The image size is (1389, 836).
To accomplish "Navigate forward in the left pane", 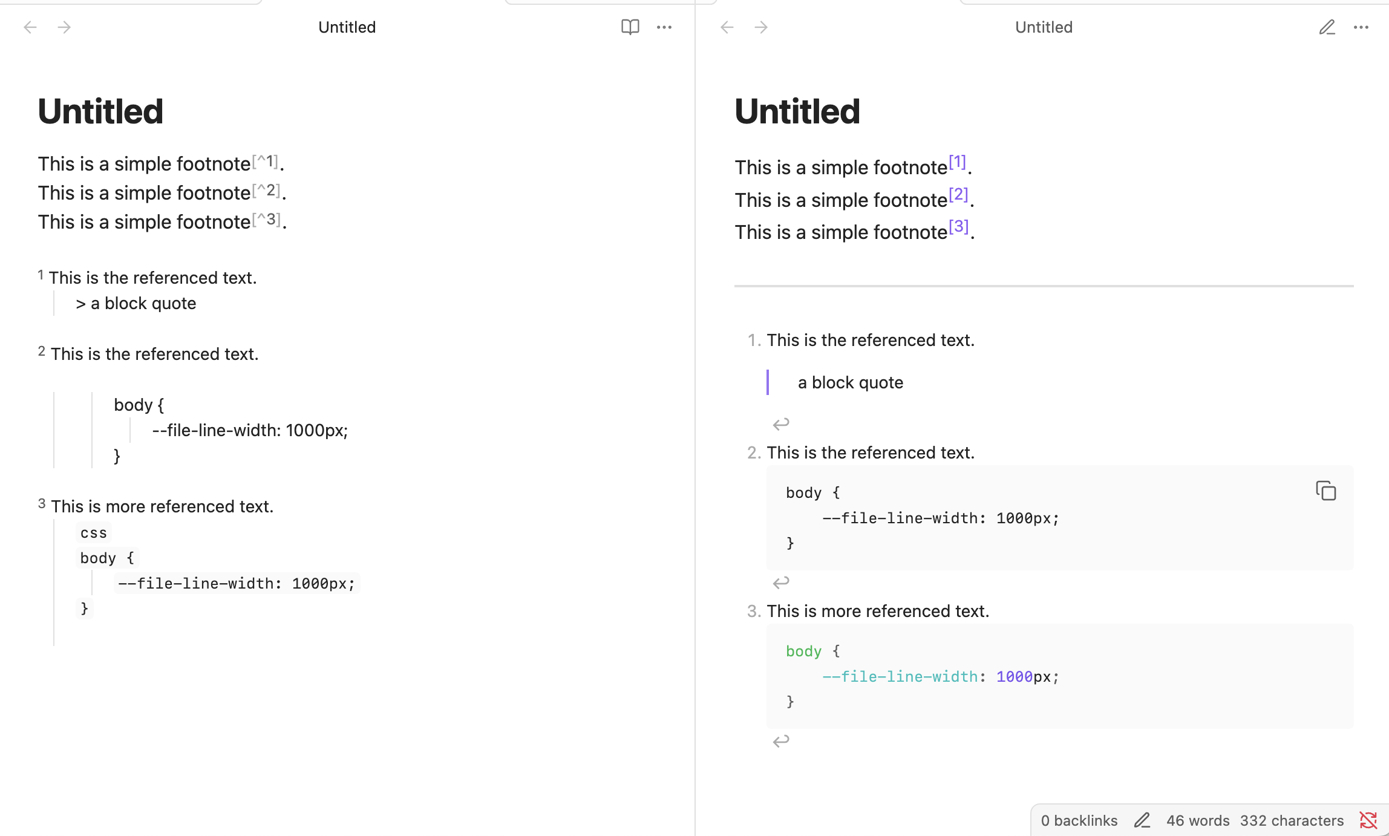I will [x=64, y=27].
